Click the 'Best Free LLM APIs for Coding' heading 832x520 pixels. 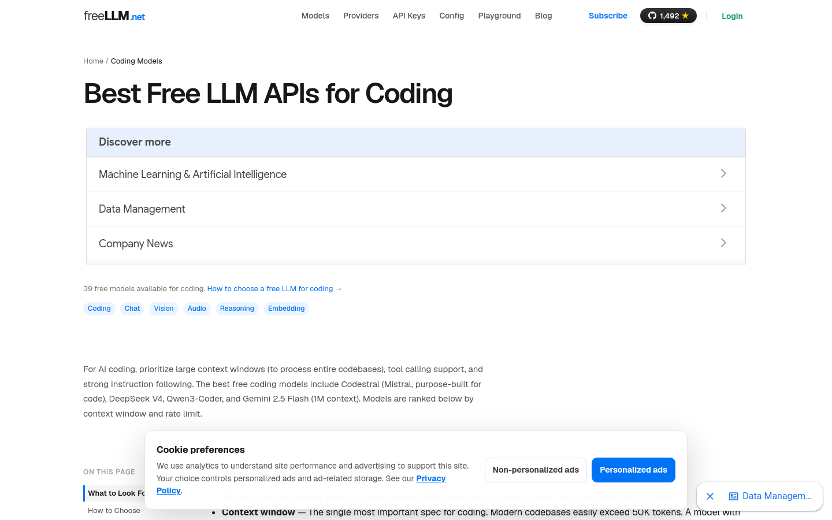pos(268,94)
